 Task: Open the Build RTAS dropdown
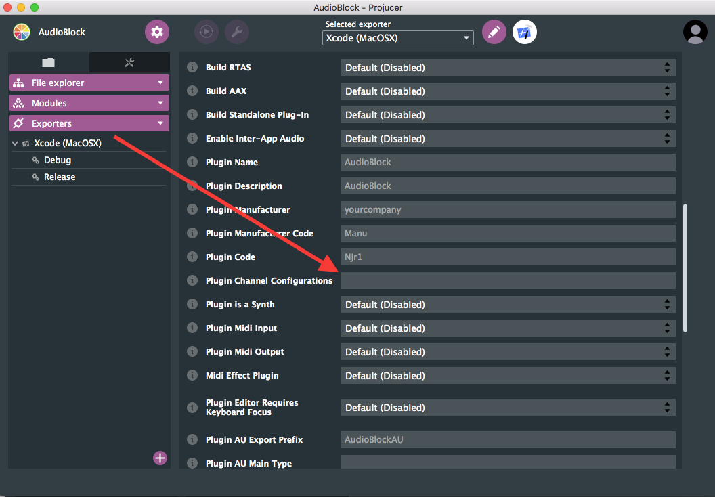click(x=508, y=68)
